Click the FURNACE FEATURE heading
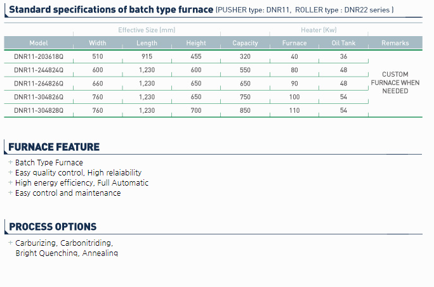 point(54,147)
